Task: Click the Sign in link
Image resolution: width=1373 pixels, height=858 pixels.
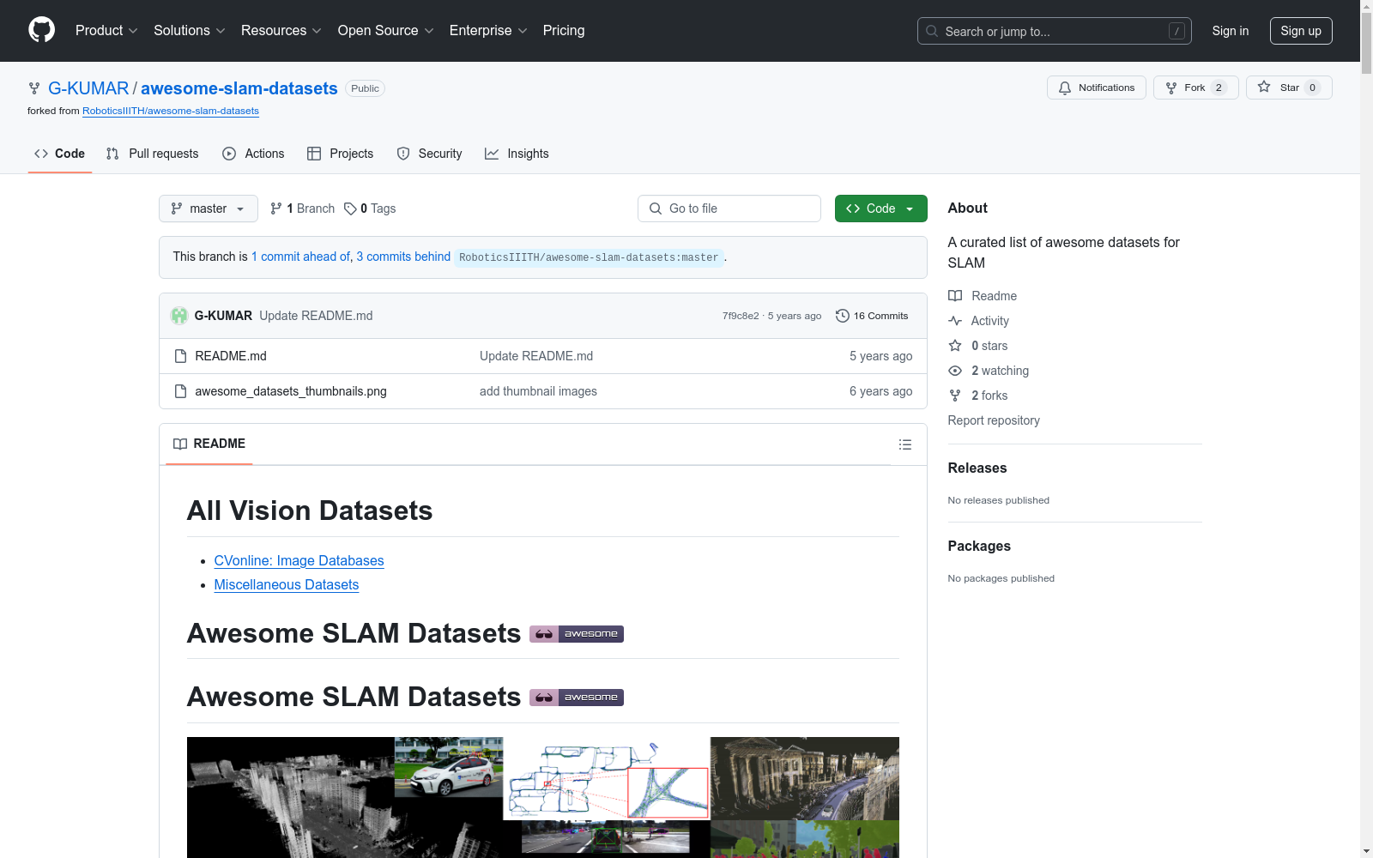Action: [1231, 31]
